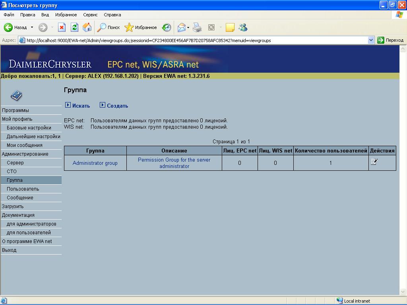Open the Mail button dropdown arrow
The width and height of the screenshot is (407, 305).
tap(188, 27)
